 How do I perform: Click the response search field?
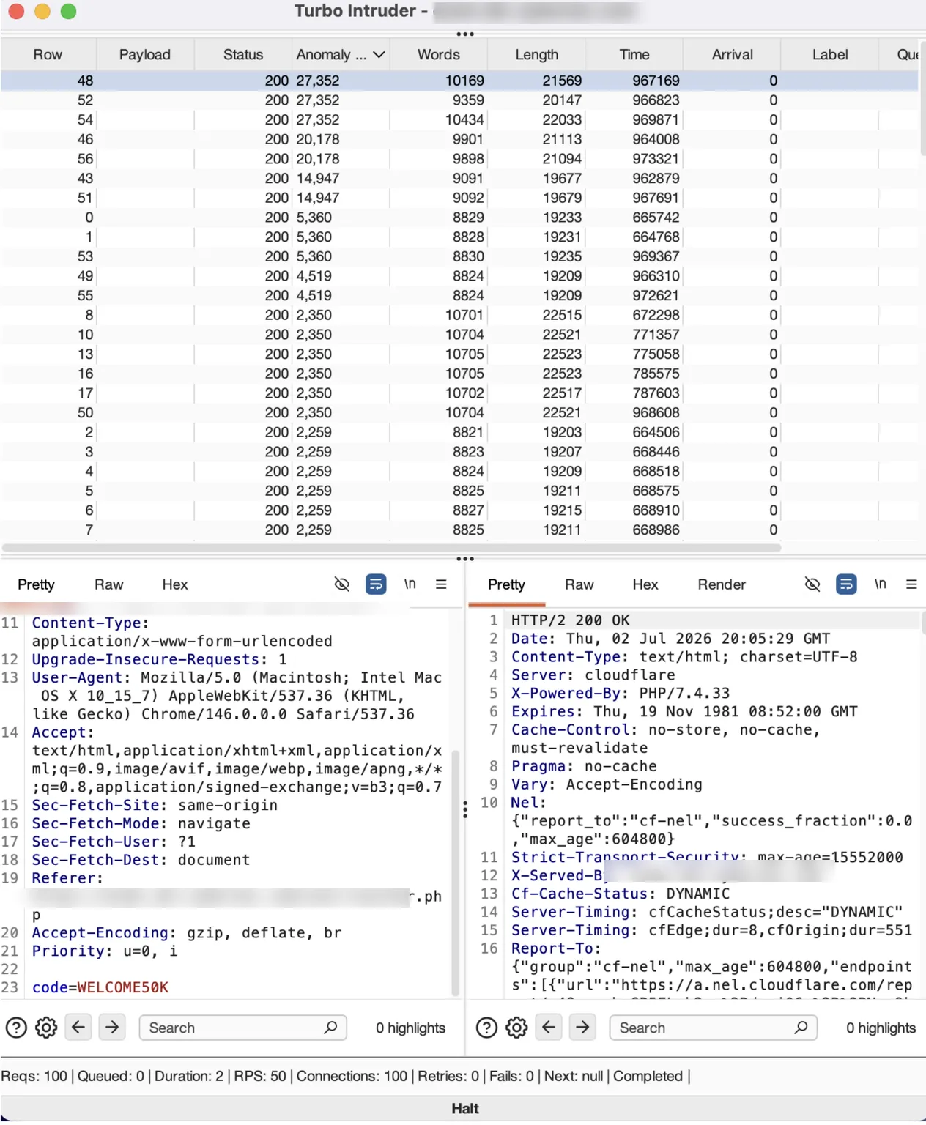pyautogui.click(x=713, y=1028)
